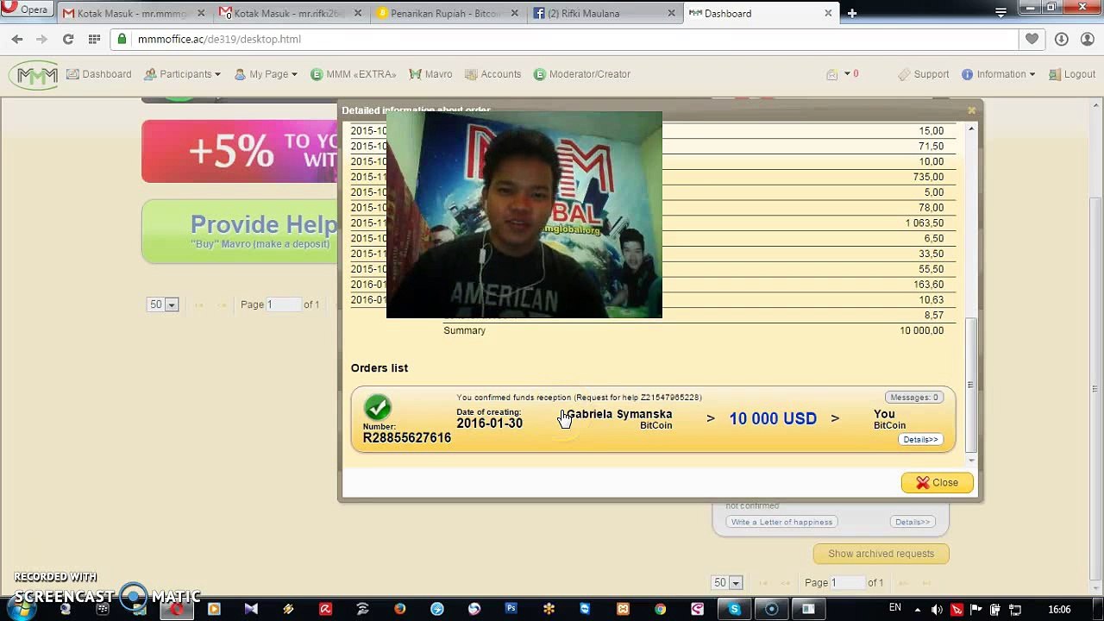
Task: Open the MMM «EXTRA» menu item
Action: click(354, 74)
